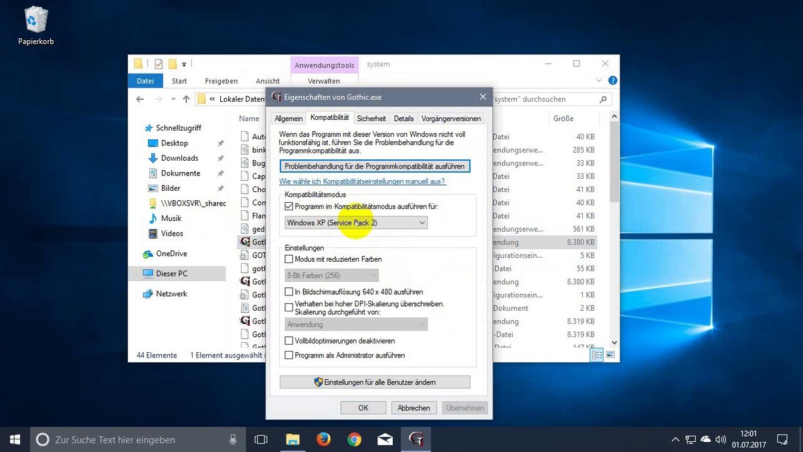803x452 pixels.
Task: Open the Mail app from the taskbar
Action: click(385, 439)
